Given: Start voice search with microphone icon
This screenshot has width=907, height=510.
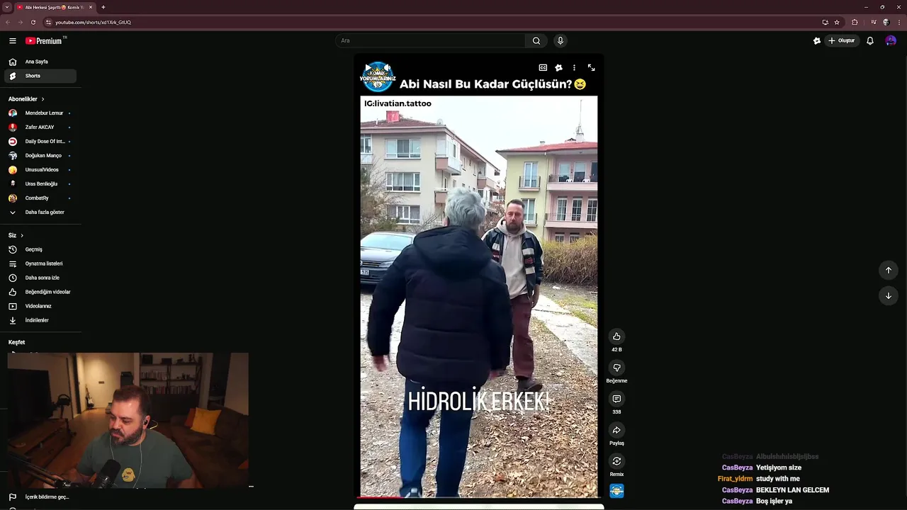Looking at the screenshot, I should tap(560, 40).
